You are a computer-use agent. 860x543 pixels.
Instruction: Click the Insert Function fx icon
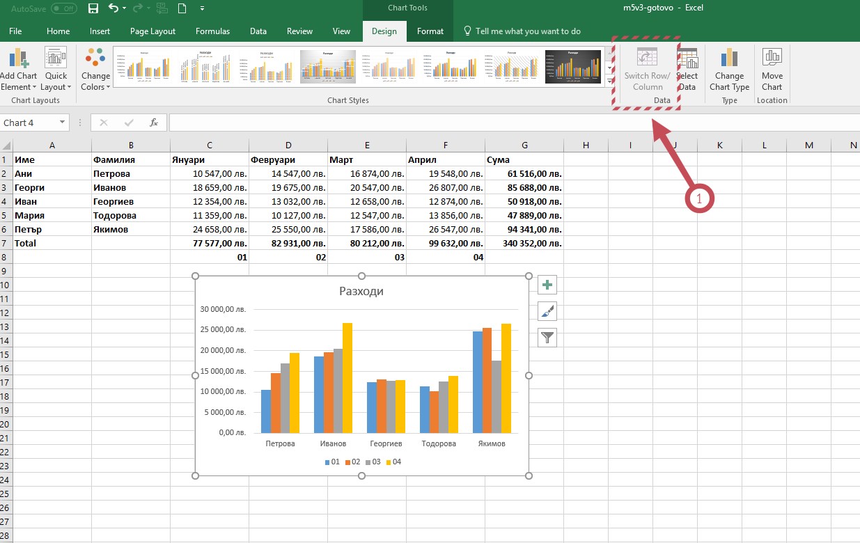154,123
